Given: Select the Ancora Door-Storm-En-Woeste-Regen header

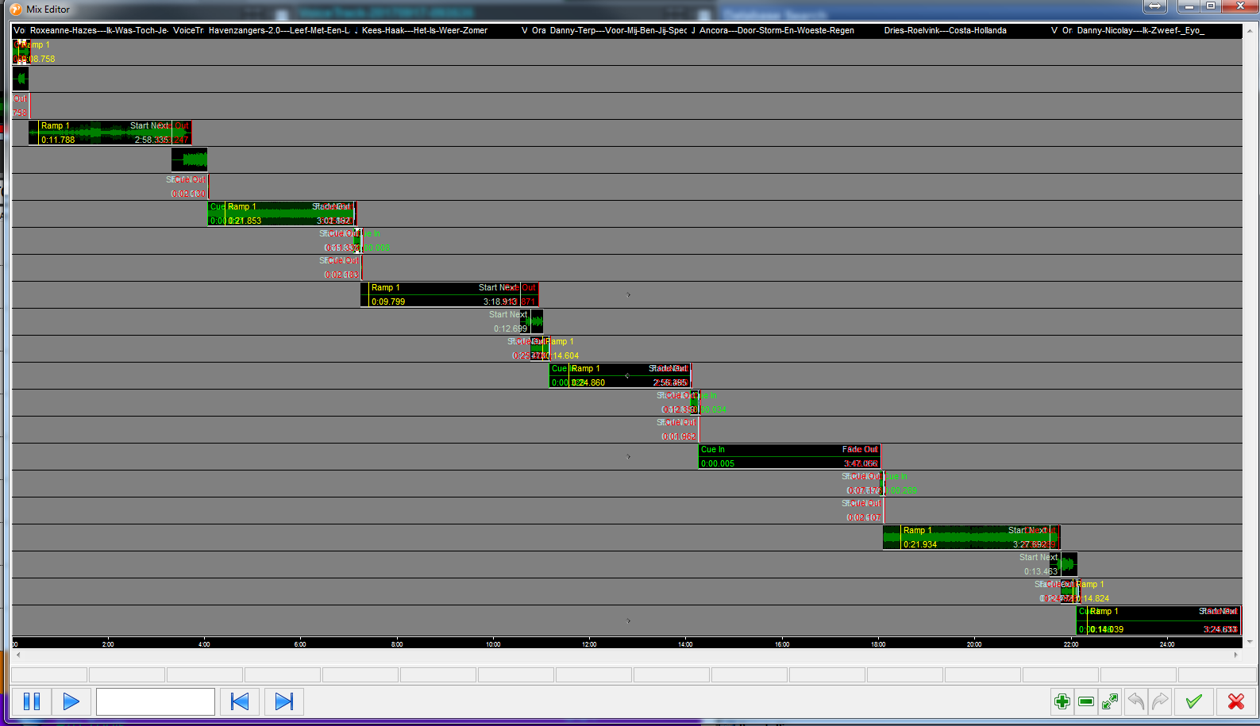Looking at the screenshot, I should coord(776,30).
